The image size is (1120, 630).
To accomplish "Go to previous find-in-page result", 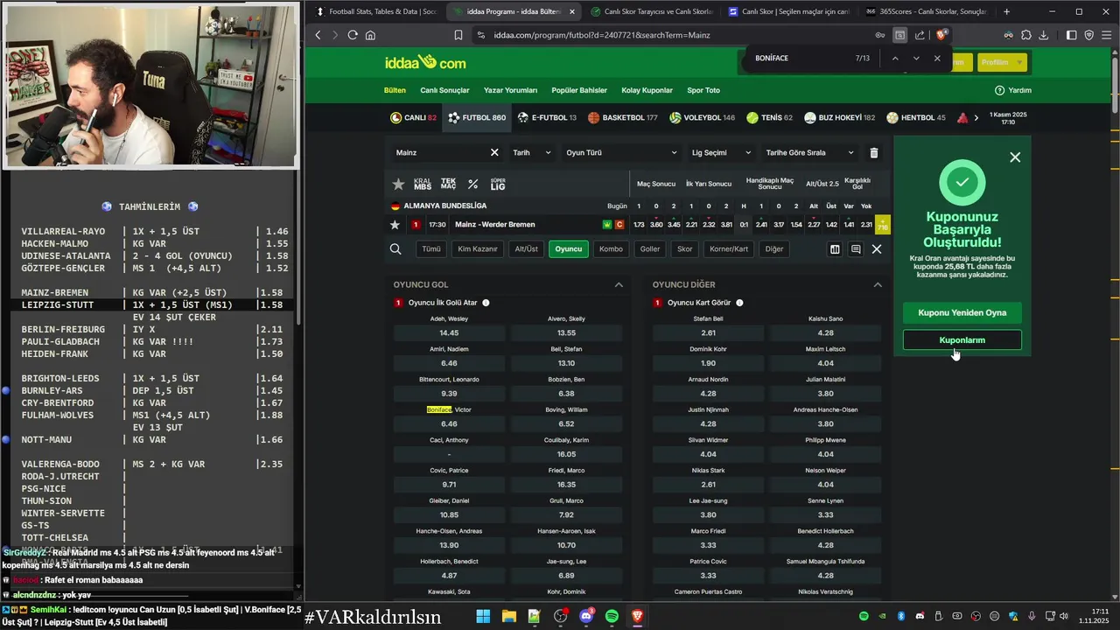I will pos(894,58).
